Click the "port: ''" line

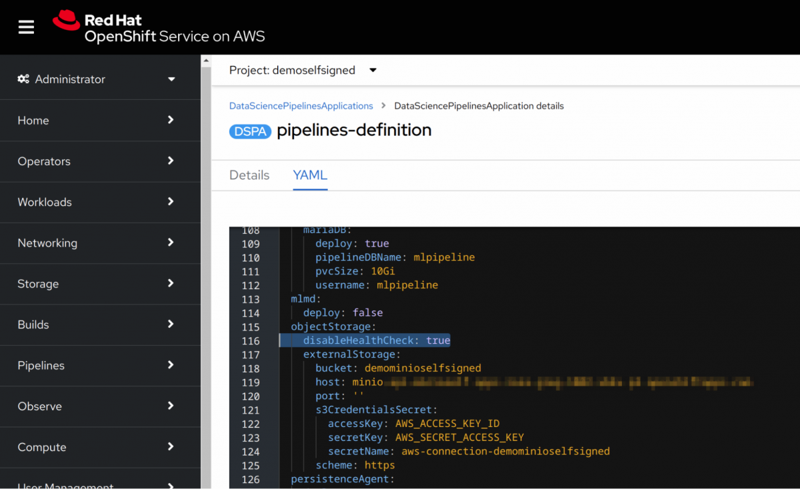tap(340, 396)
